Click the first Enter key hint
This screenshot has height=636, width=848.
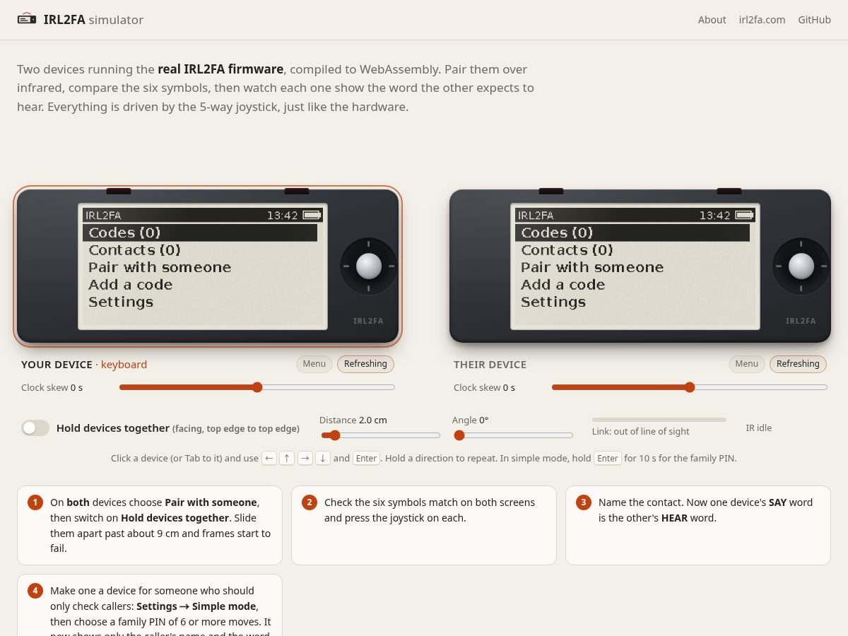click(366, 458)
